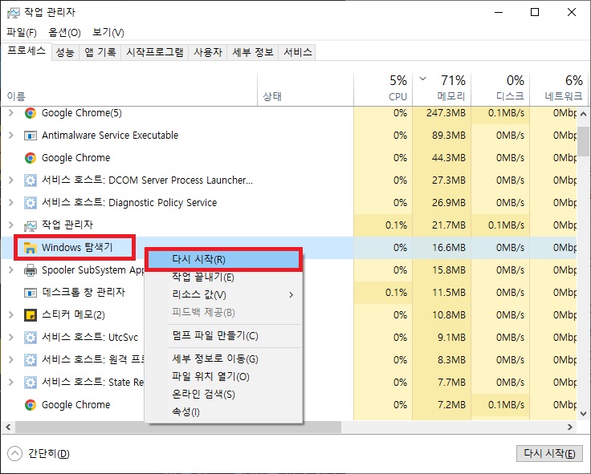
Task: Switch to the 성능 tab
Action: tap(65, 52)
